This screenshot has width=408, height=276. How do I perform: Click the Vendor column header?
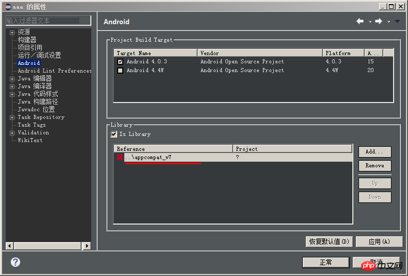[260, 53]
